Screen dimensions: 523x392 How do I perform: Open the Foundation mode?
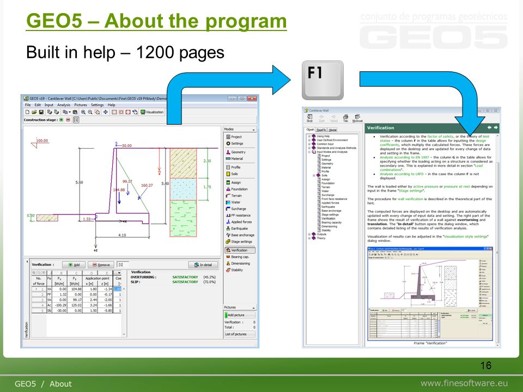pyautogui.click(x=237, y=189)
